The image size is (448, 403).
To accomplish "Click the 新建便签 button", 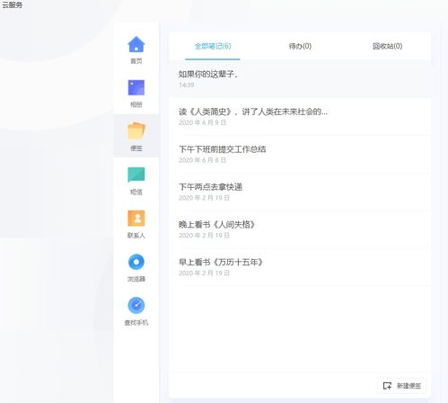I will pos(401,386).
